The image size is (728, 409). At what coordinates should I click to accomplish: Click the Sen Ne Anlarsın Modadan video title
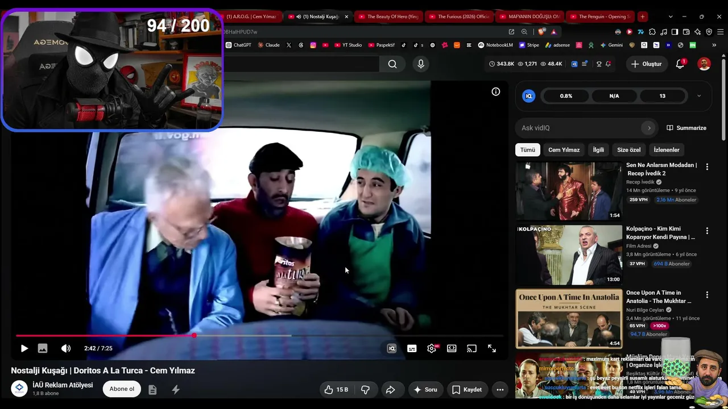pos(661,169)
